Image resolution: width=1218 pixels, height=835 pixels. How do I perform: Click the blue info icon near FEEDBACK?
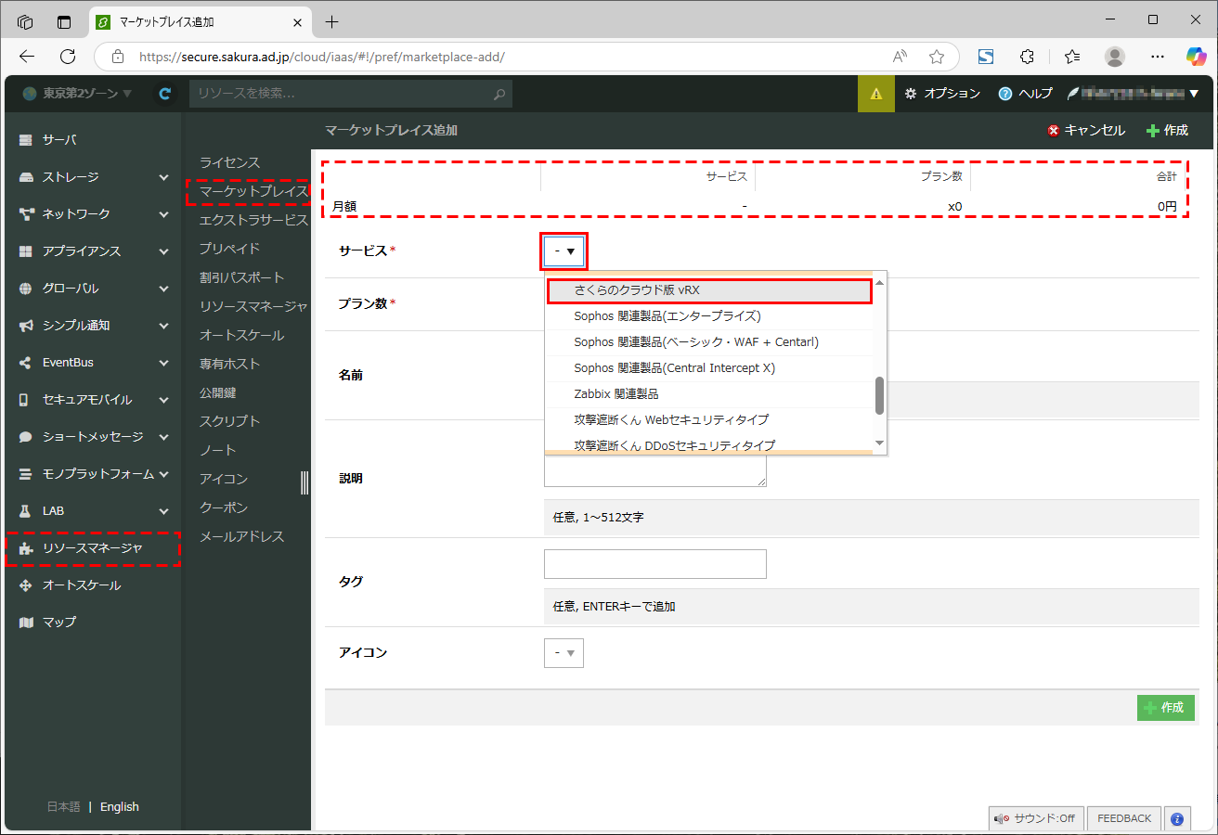[1177, 818]
